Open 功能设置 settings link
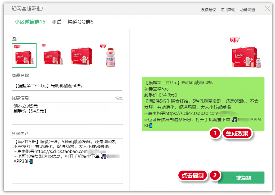This screenshot has height=195, width=275. (247, 10)
